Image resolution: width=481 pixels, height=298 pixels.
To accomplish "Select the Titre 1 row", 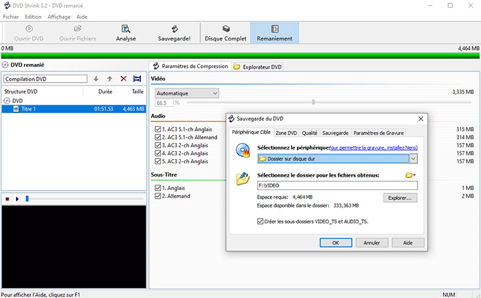I will pos(73,109).
